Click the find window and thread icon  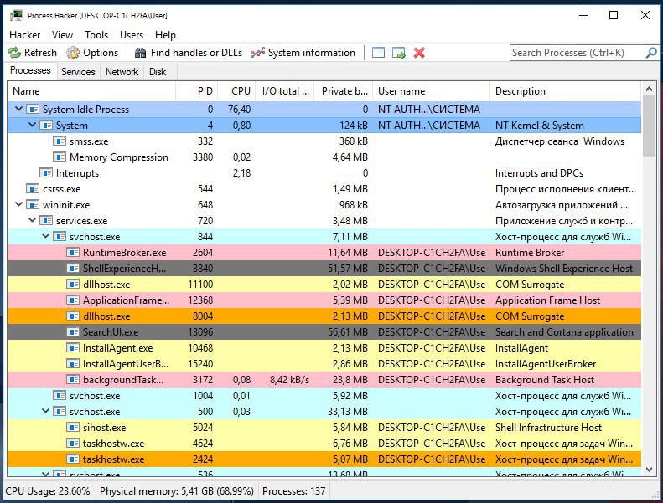click(399, 53)
